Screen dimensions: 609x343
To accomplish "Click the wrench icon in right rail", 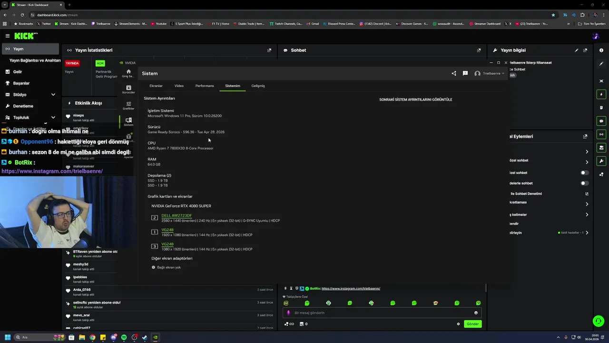I will click(601, 161).
